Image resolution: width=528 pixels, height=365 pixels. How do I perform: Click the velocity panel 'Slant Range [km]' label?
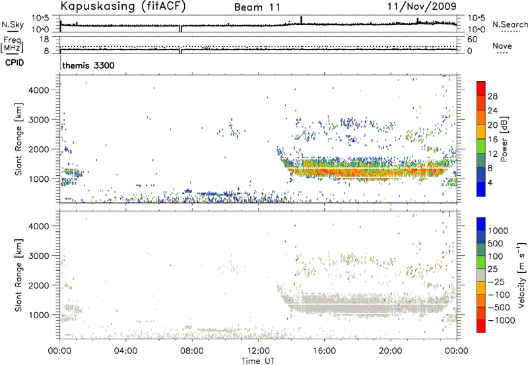18,275
